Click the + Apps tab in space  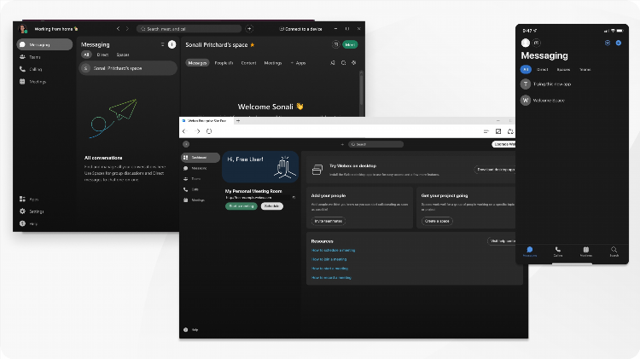tap(298, 63)
